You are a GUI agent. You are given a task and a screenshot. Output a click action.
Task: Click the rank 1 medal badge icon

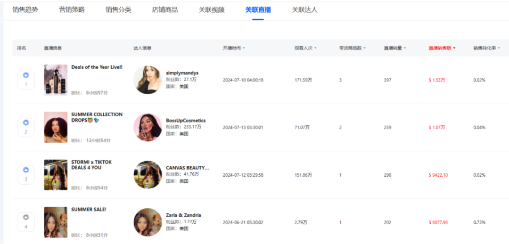click(x=26, y=75)
